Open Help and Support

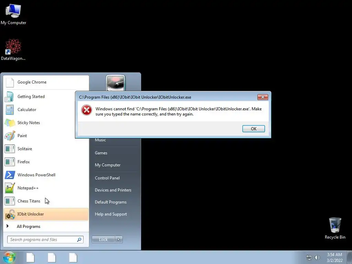111,214
